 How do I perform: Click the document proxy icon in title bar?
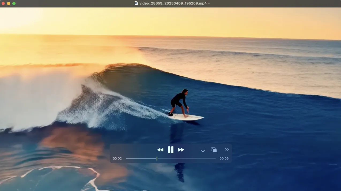point(136,3)
